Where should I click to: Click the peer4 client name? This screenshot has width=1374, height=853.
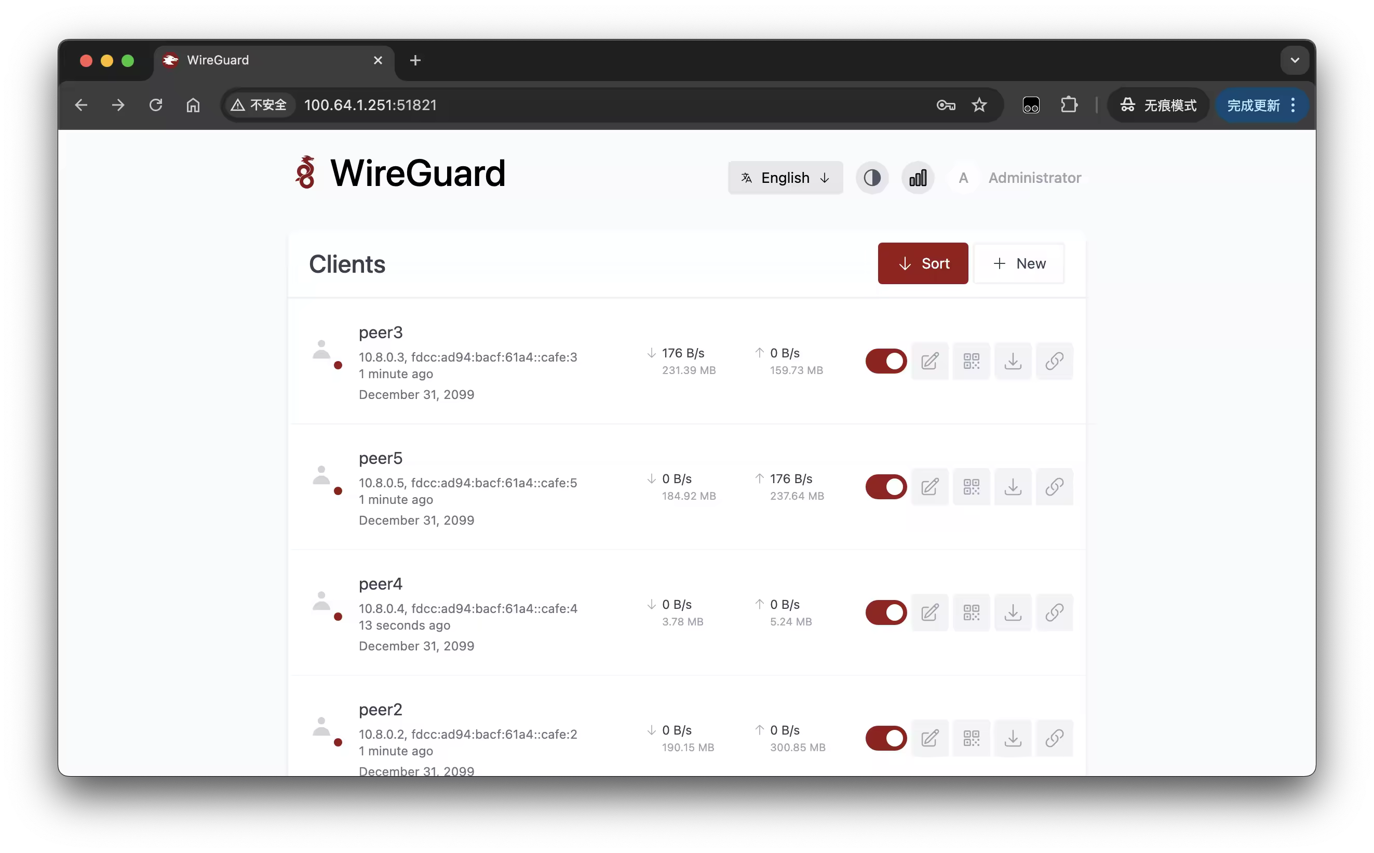381,584
